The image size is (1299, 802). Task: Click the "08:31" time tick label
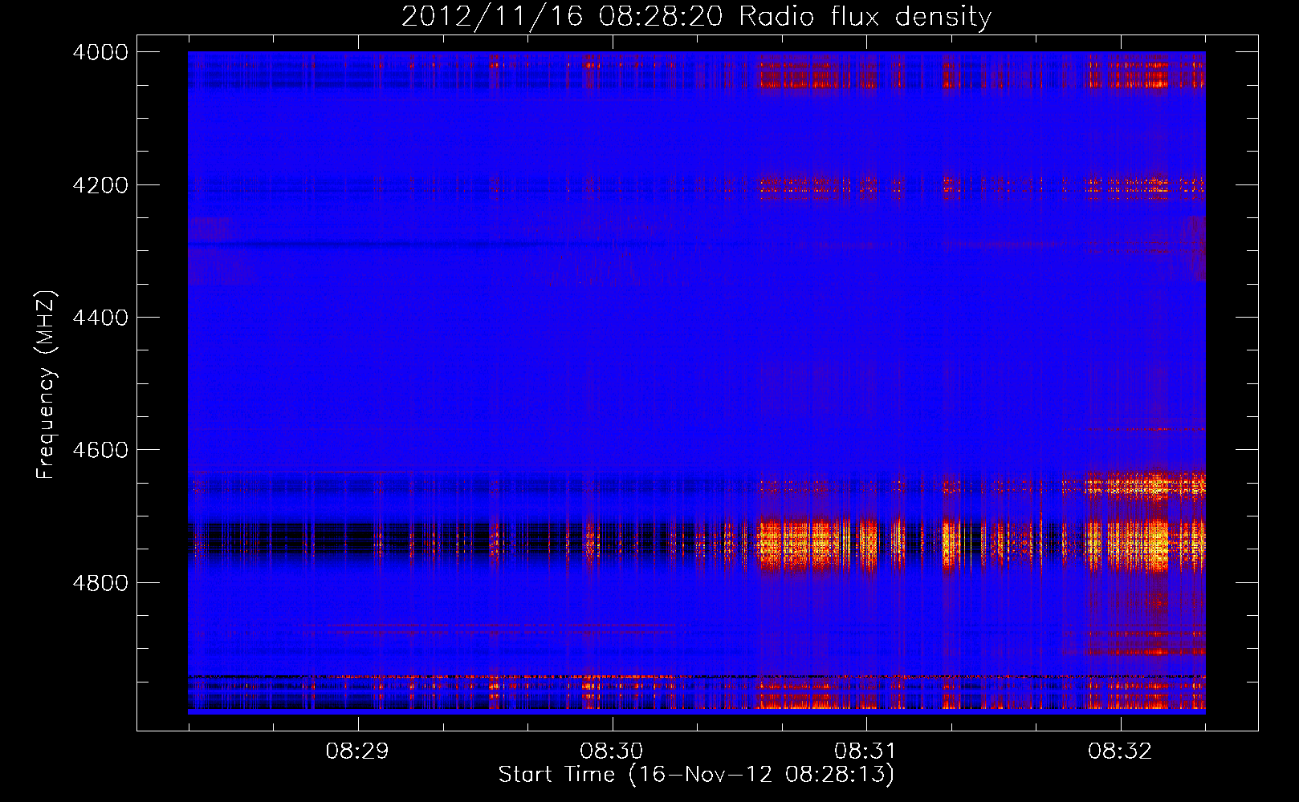(x=865, y=751)
